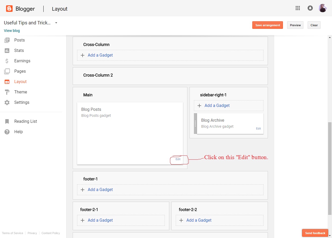Click the notifications bell
332x238 pixels.
point(310,8)
